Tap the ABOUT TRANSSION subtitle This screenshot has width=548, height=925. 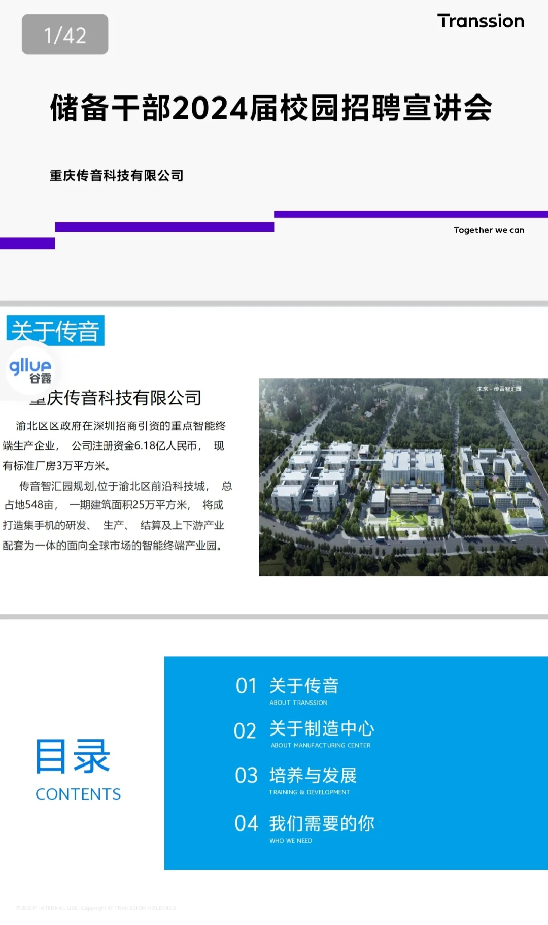click(x=298, y=703)
